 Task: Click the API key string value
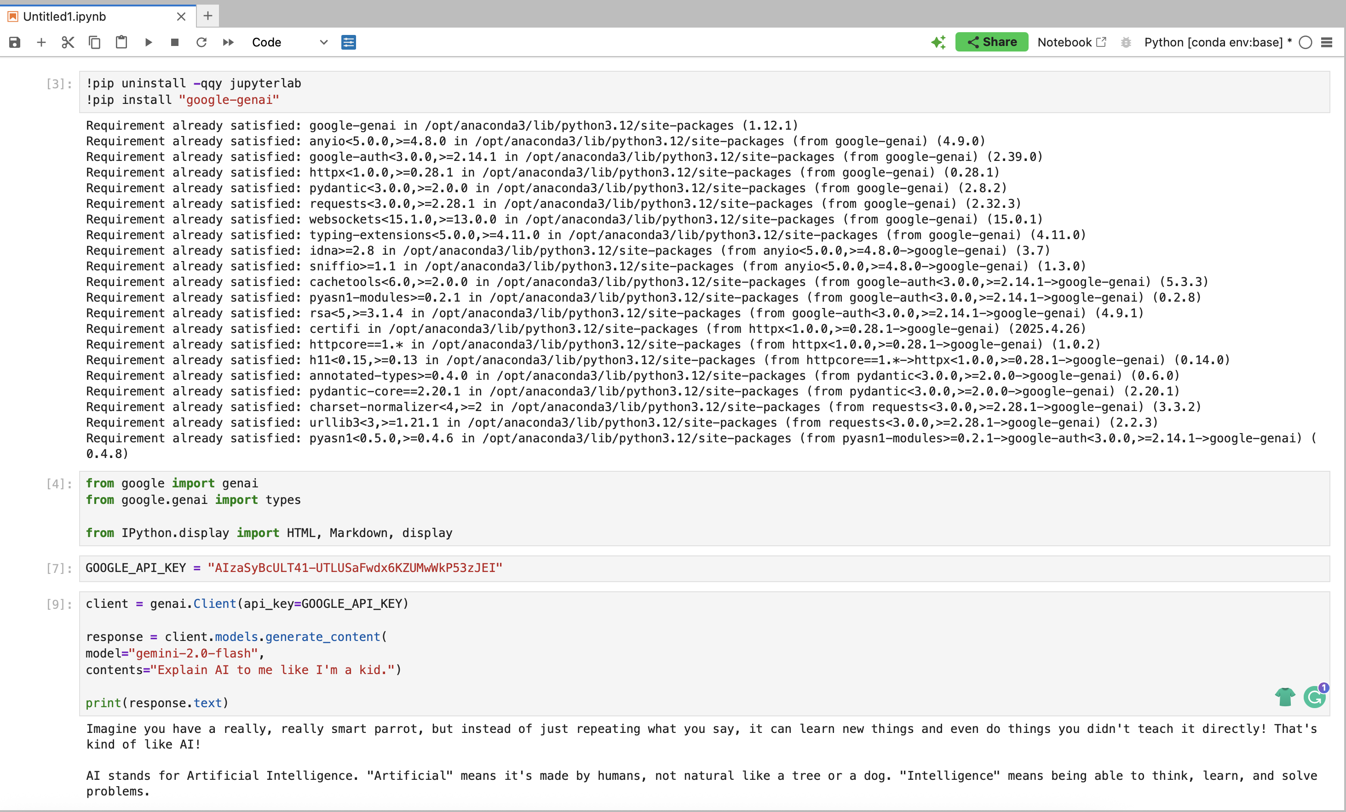pyautogui.click(x=355, y=568)
